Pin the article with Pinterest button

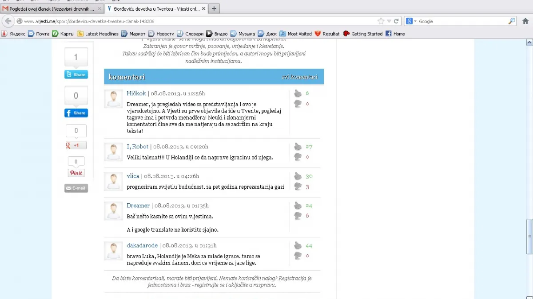click(x=76, y=173)
